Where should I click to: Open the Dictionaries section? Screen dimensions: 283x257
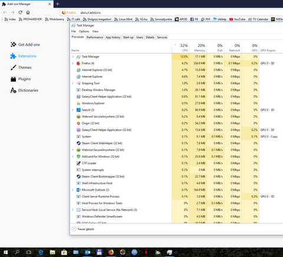click(24, 91)
